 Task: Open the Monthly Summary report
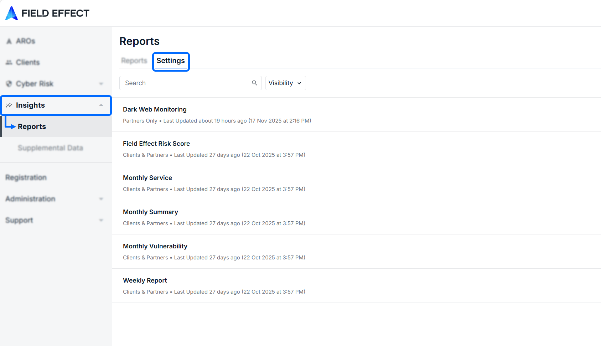(357, 217)
